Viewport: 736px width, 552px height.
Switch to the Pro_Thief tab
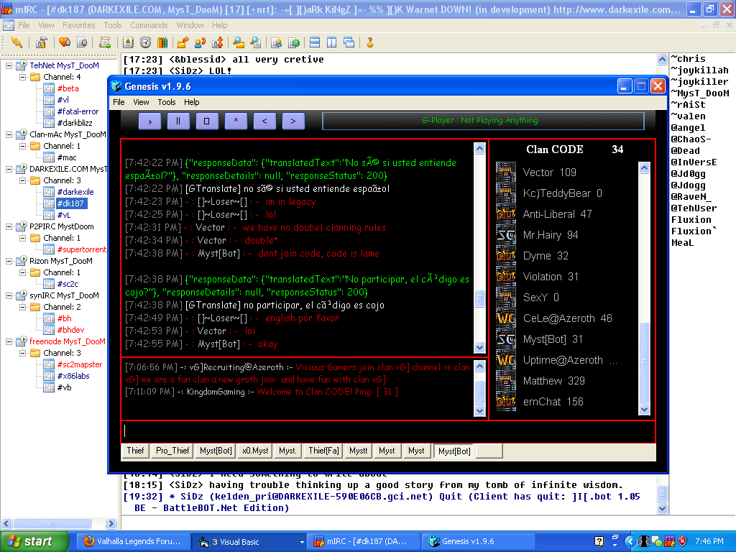click(x=172, y=451)
